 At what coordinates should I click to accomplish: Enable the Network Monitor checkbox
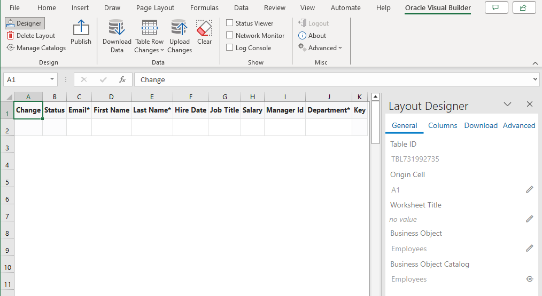[x=229, y=35]
